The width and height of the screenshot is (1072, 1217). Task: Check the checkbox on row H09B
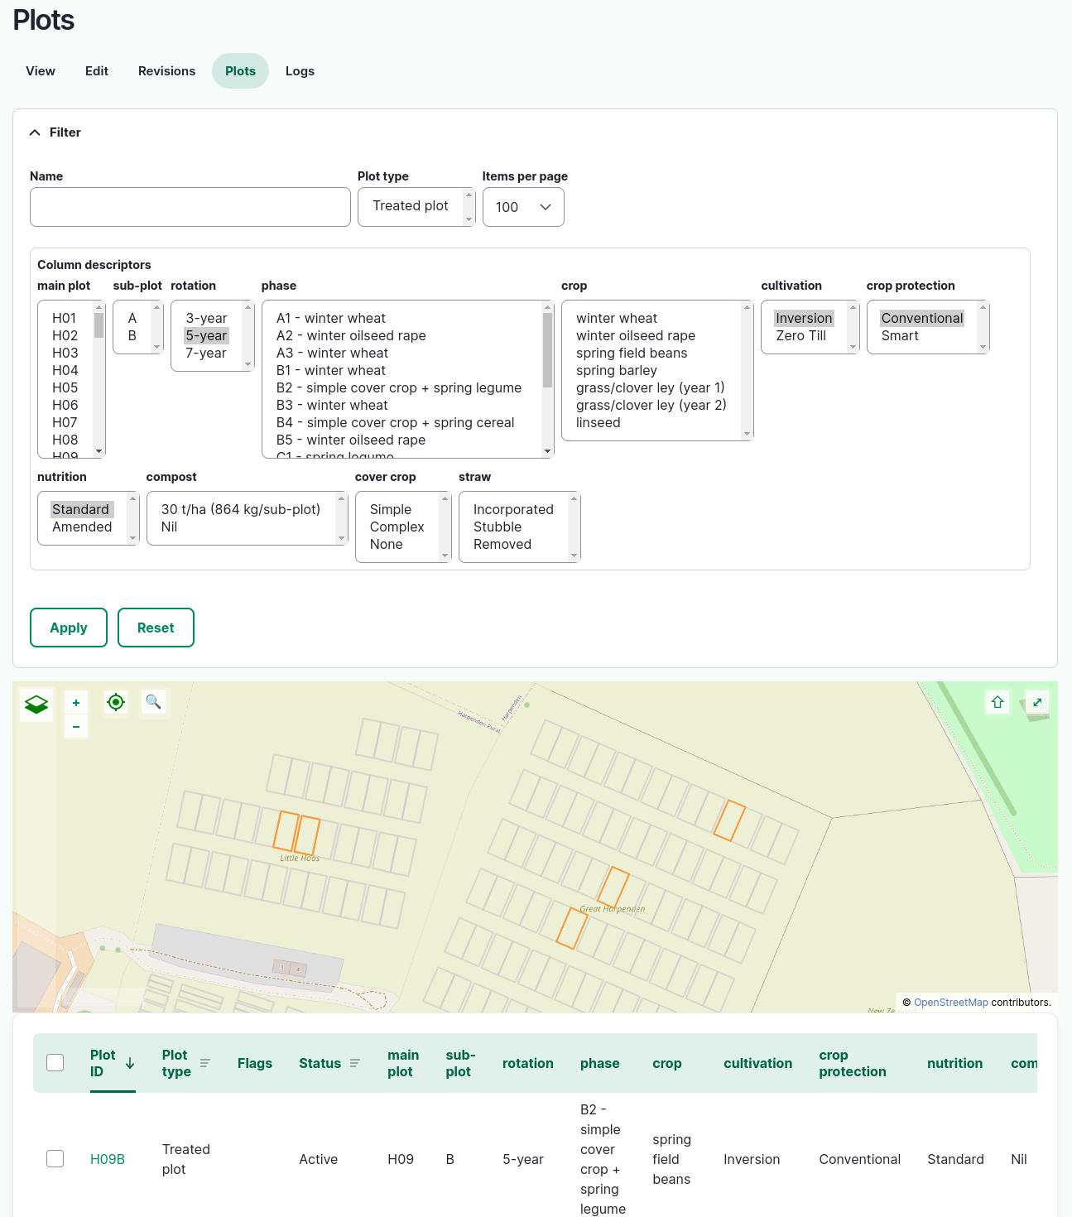[55, 1159]
